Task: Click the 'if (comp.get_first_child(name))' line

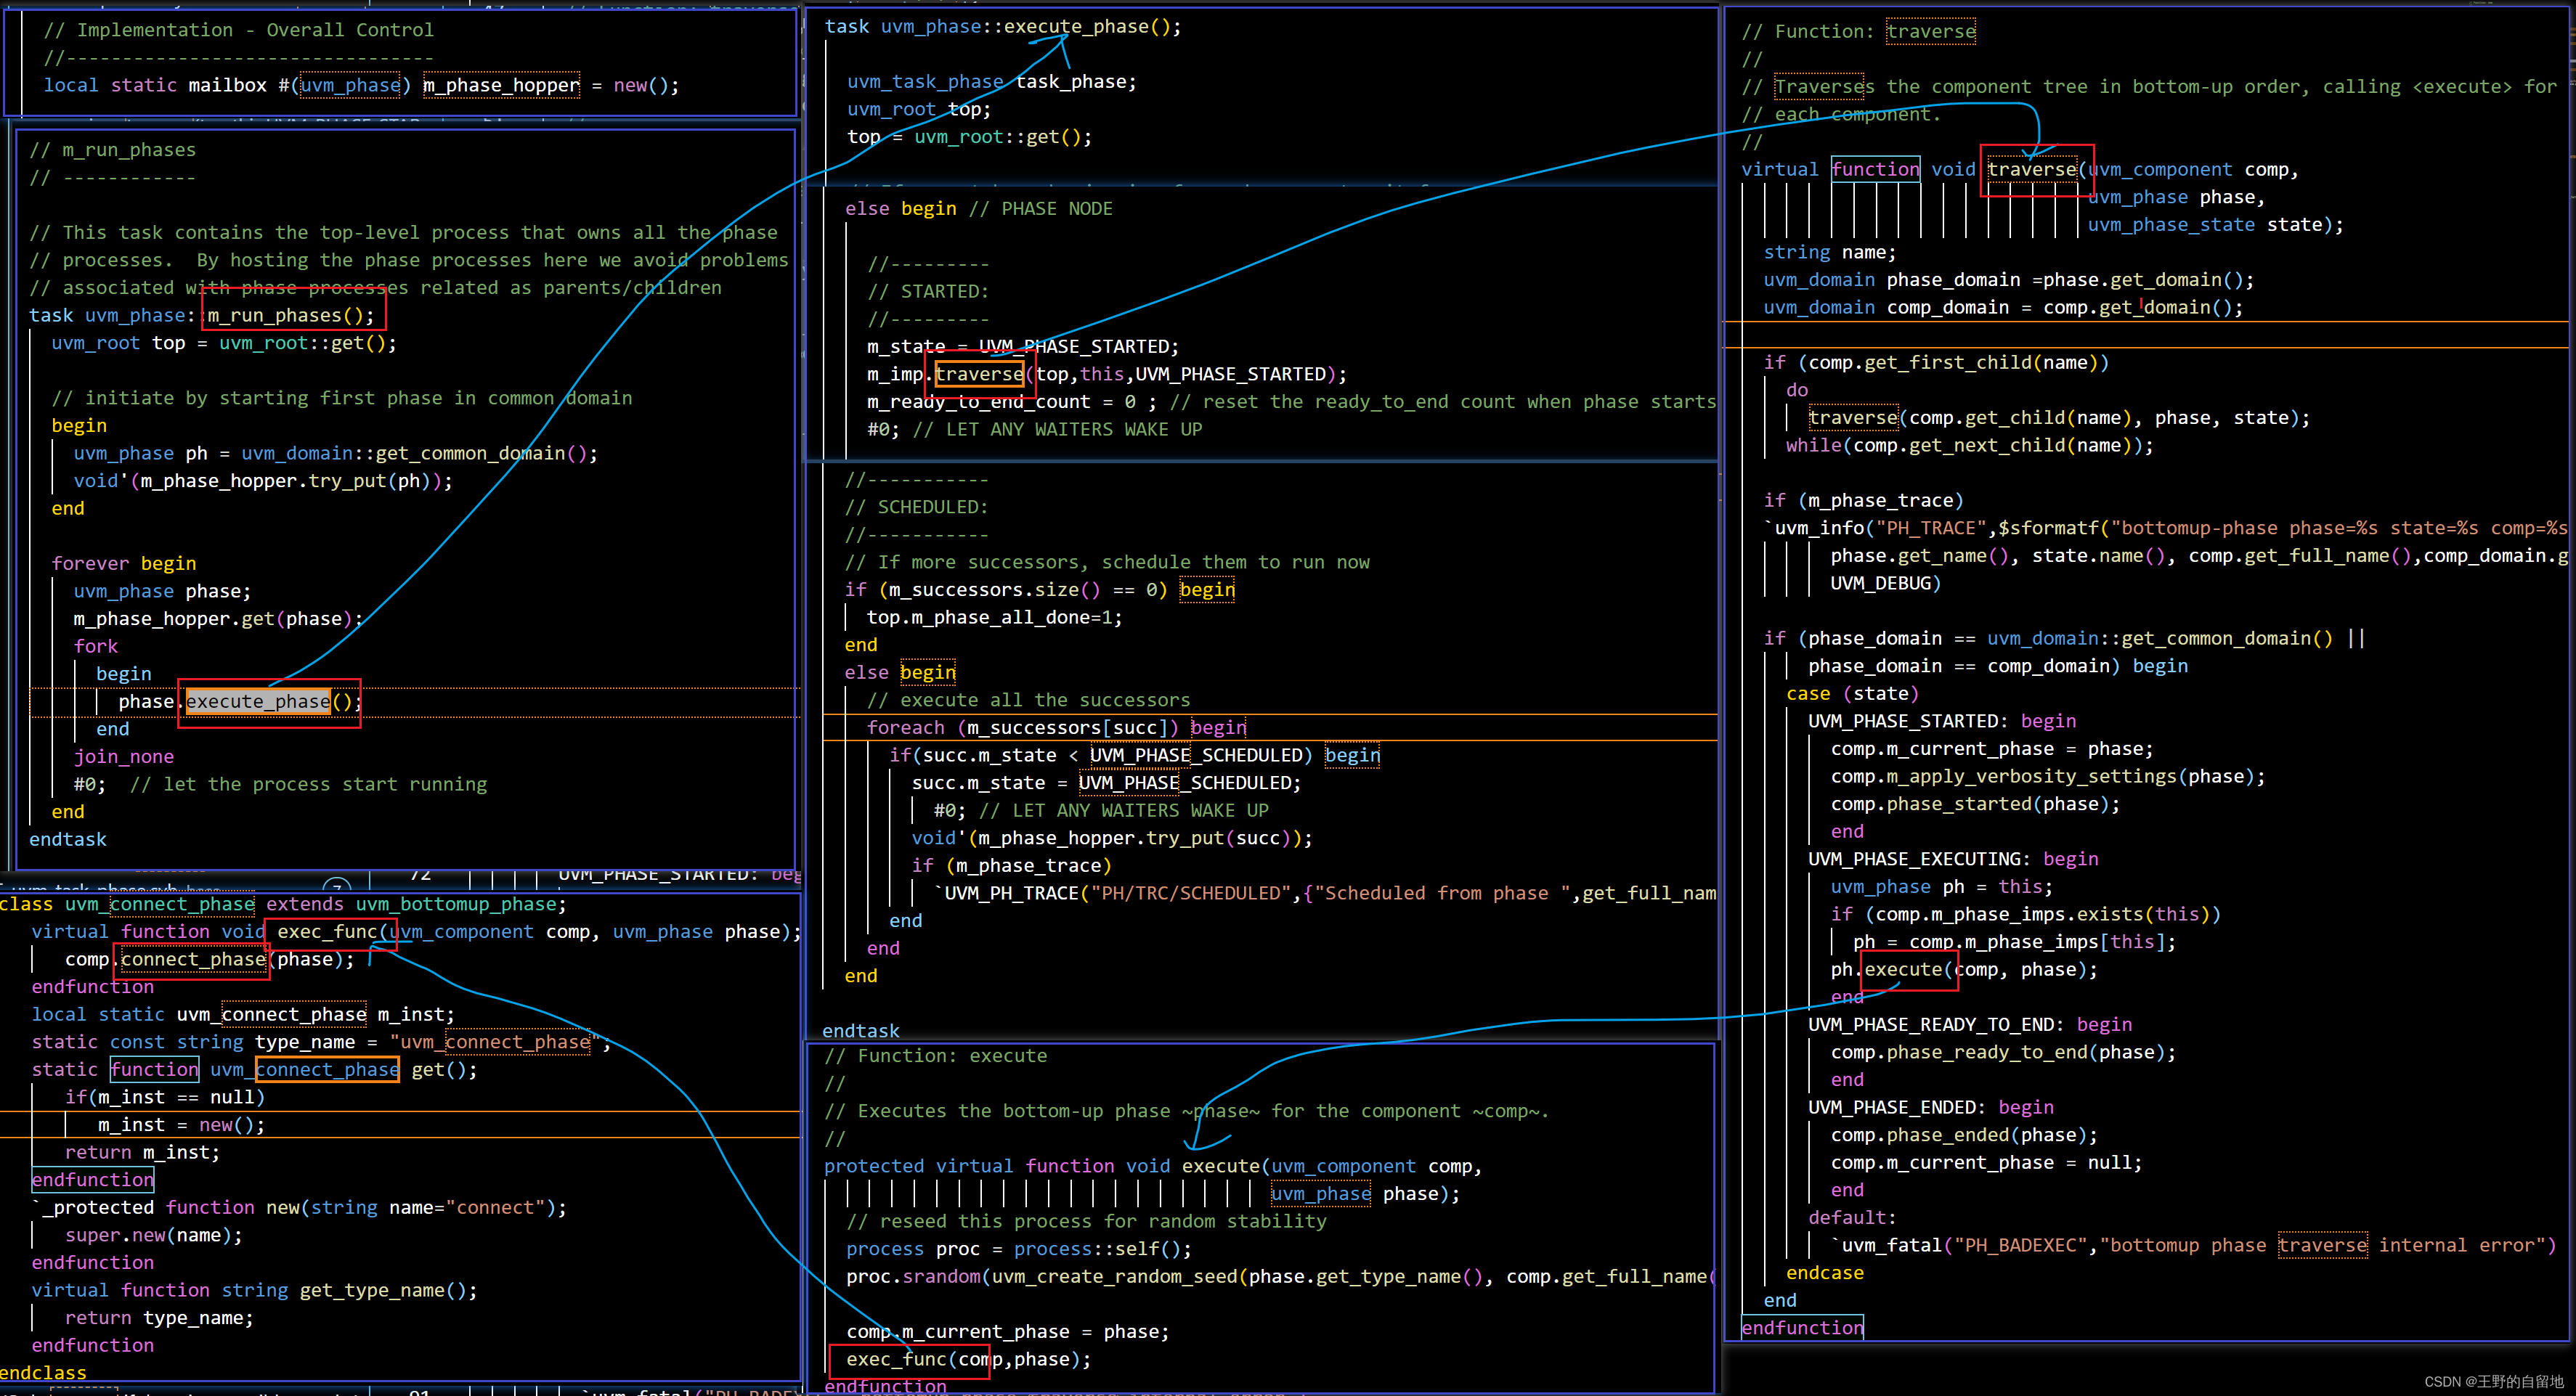Action: point(1937,363)
